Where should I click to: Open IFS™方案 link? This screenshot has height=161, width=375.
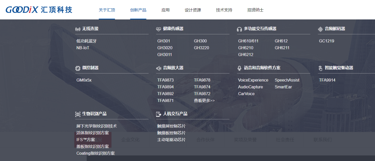86,140
